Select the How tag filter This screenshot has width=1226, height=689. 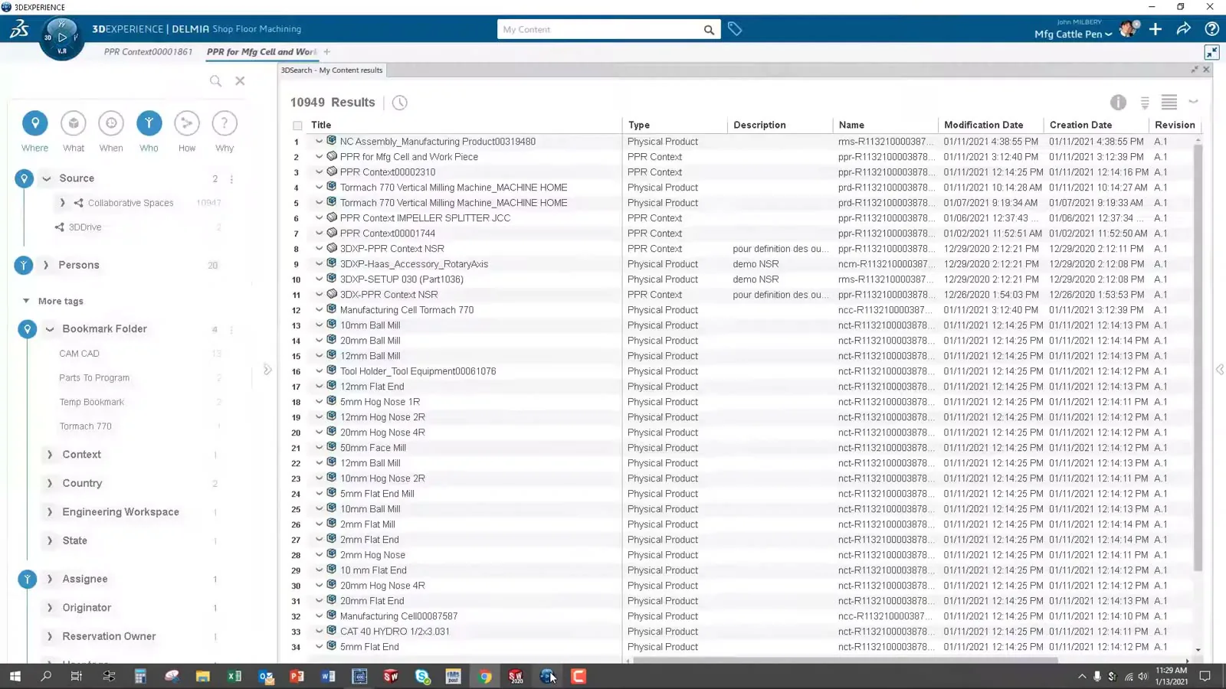point(187,123)
